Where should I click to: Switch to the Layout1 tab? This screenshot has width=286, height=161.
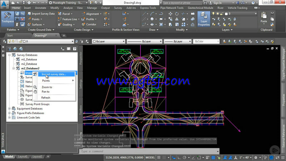pos(23,156)
